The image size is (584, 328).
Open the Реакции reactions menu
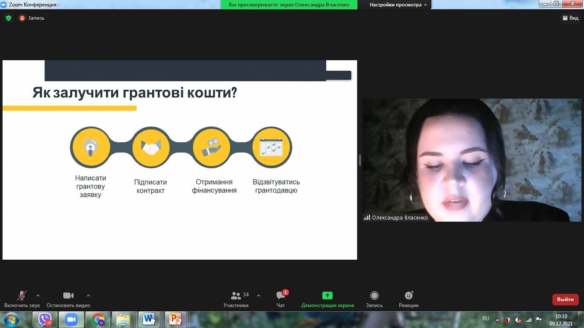click(x=409, y=299)
